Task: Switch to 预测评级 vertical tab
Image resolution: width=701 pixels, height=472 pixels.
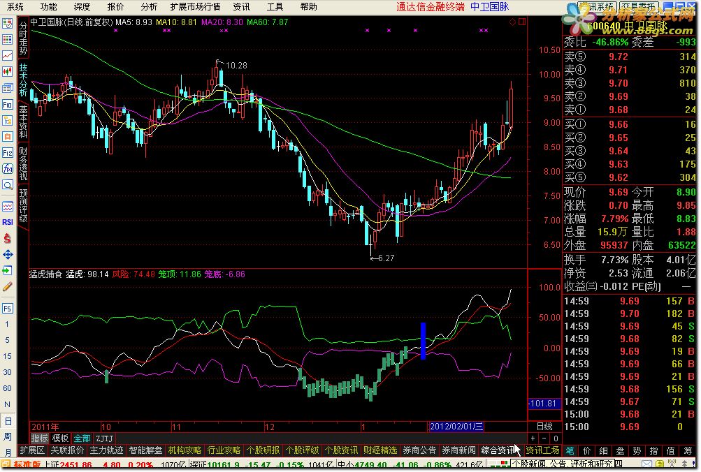Action: pyautogui.click(x=23, y=205)
